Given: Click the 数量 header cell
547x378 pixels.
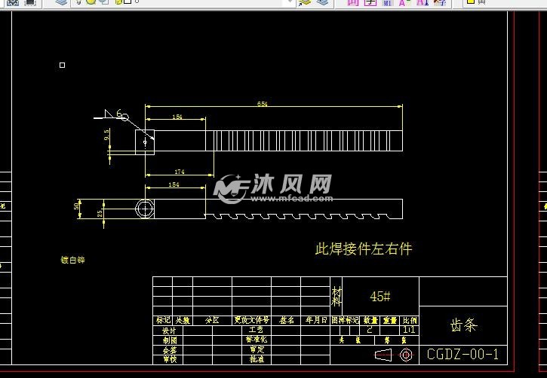Looking at the screenshot, I should click(x=370, y=320).
